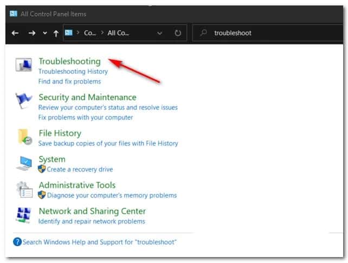
Task: Open Administrative Tools heading
Action: coord(77,185)
